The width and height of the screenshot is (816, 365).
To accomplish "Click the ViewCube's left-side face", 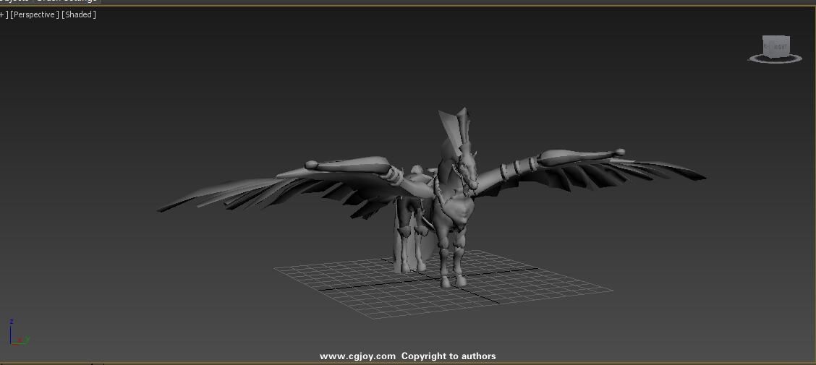I will click(767, 47).
